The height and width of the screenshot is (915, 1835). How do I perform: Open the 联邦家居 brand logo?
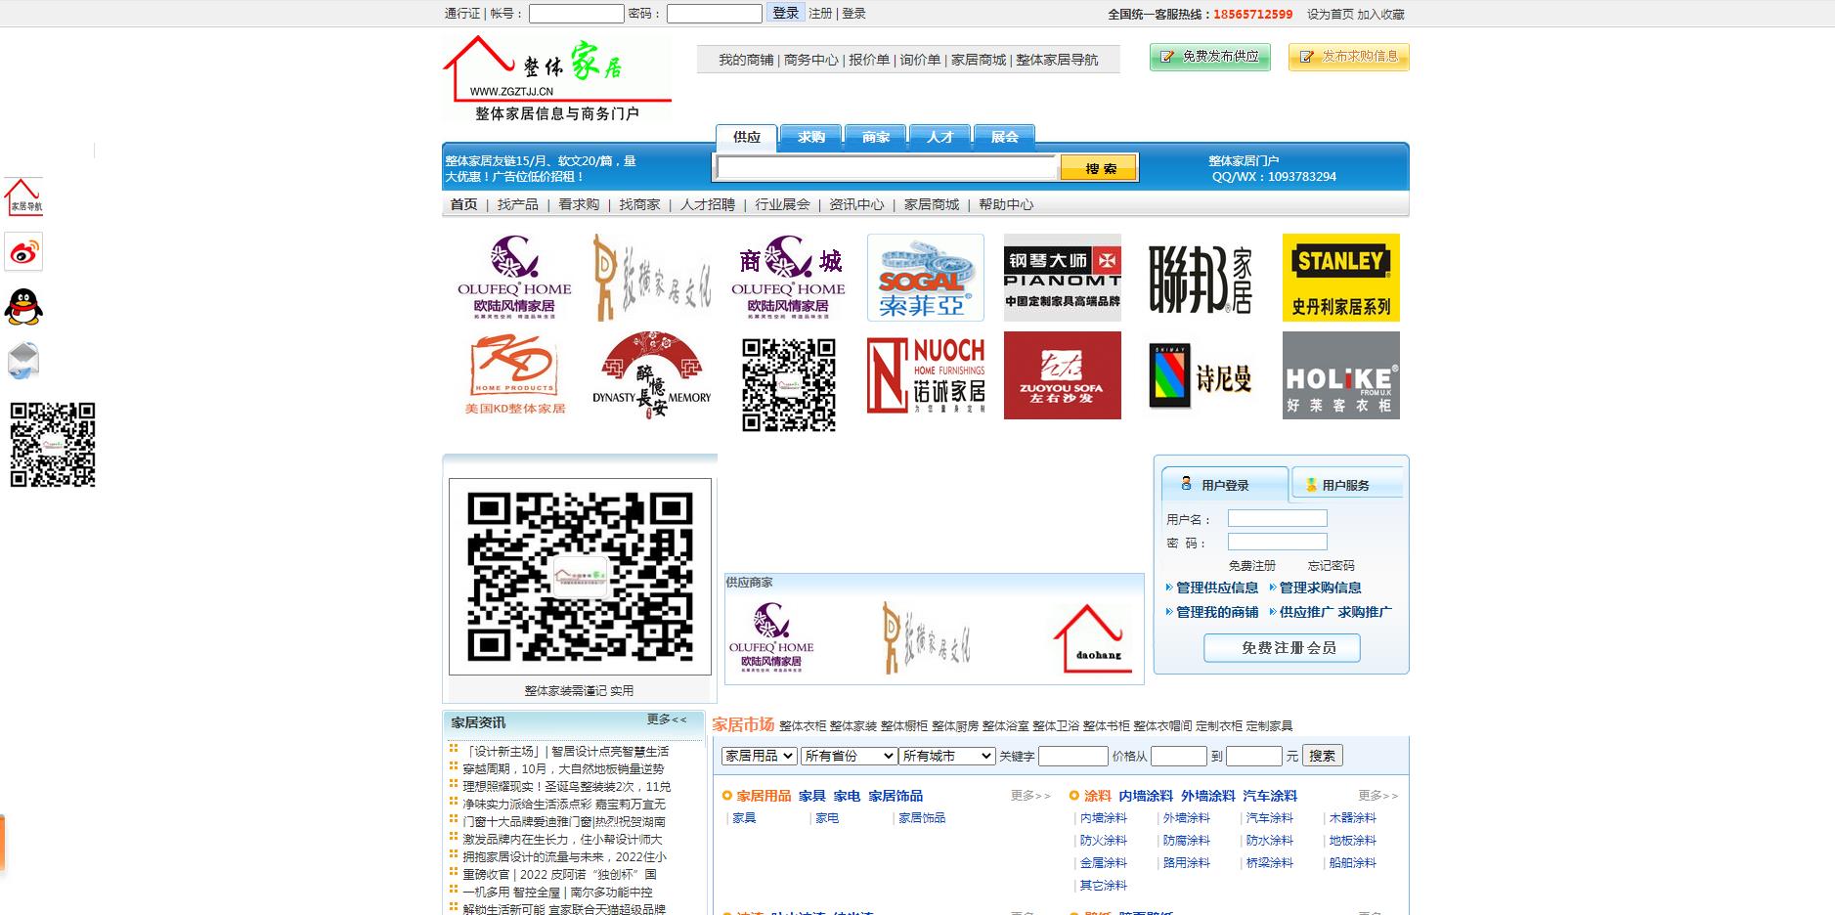pos(1201,278)
